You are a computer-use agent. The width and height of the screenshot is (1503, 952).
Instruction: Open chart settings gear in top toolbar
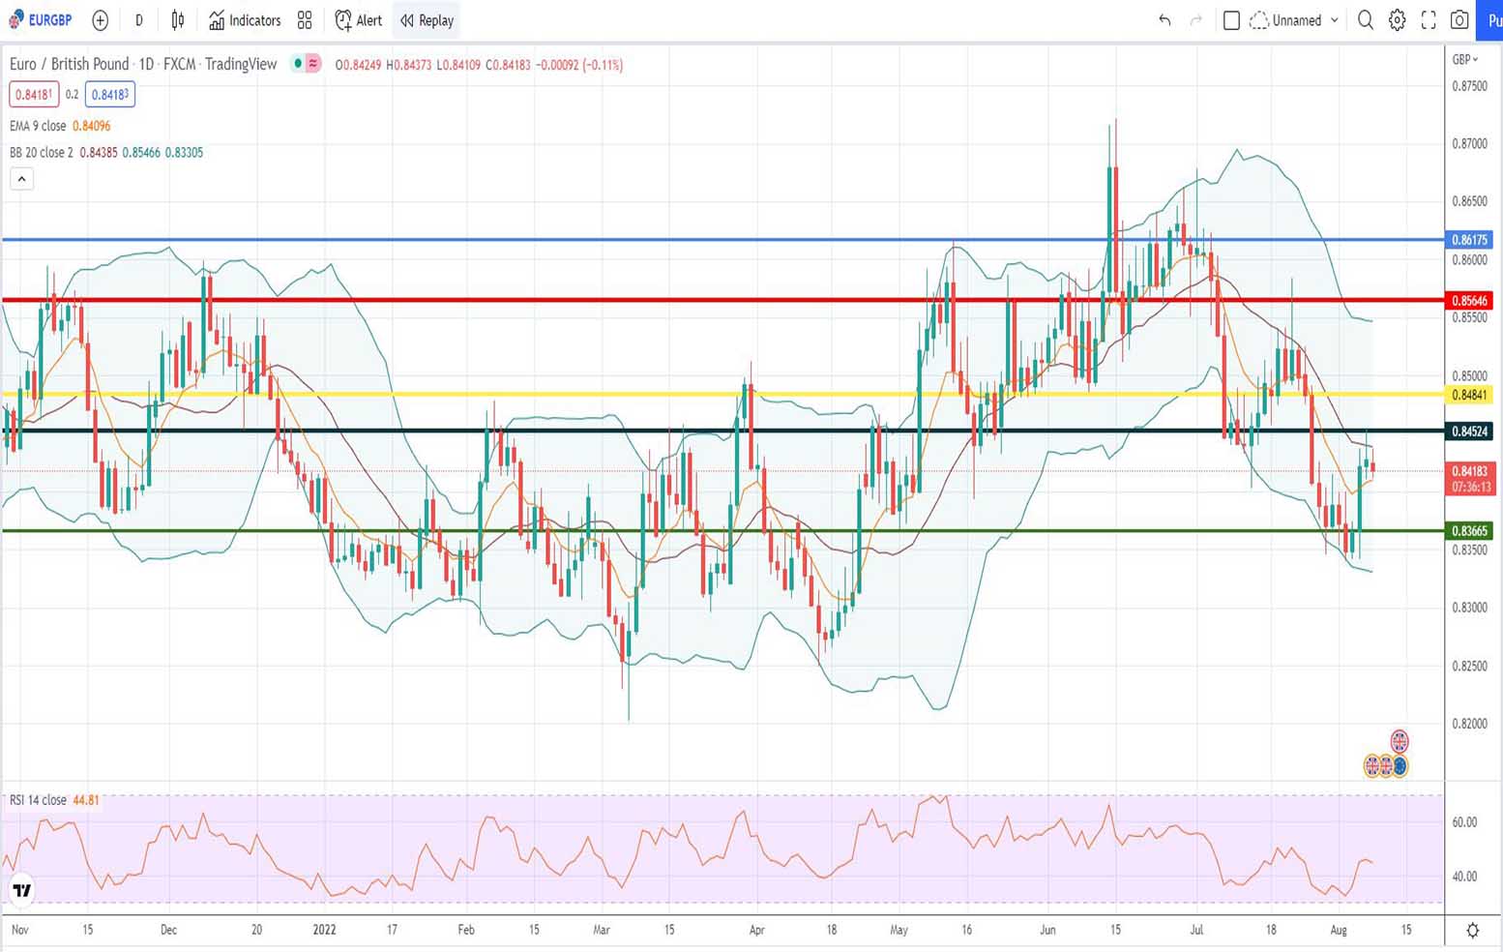[x=1397, y=20]
